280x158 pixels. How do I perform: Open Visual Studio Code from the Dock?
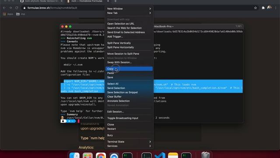tap(160, 155)
